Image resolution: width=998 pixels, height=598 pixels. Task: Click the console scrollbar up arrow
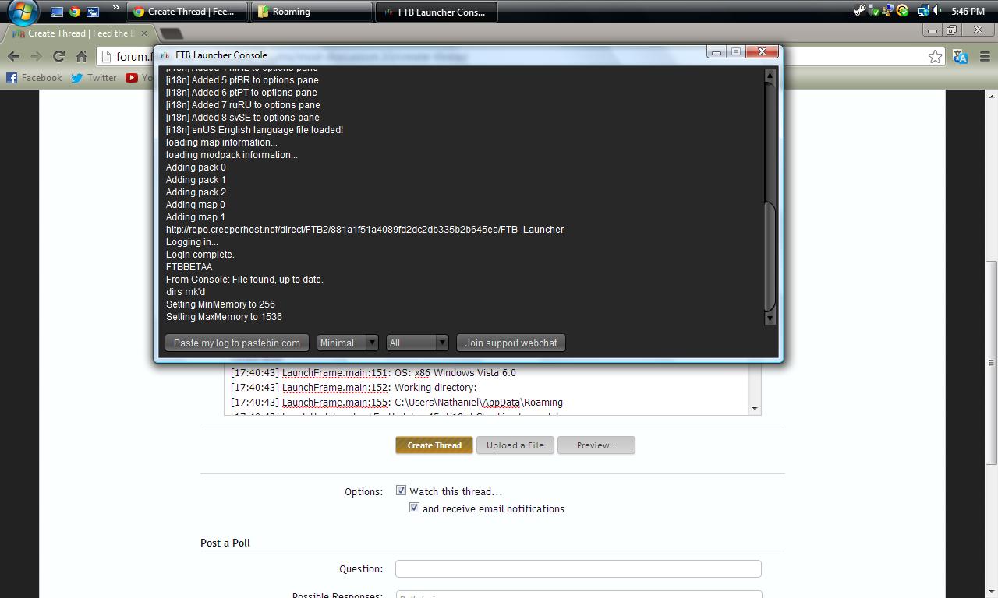(770, 76)
